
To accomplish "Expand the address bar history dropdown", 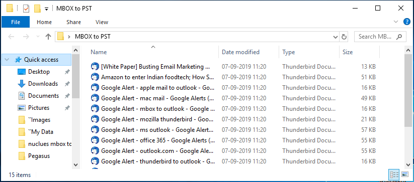I will pyautogui.click(x=336, y=37).
